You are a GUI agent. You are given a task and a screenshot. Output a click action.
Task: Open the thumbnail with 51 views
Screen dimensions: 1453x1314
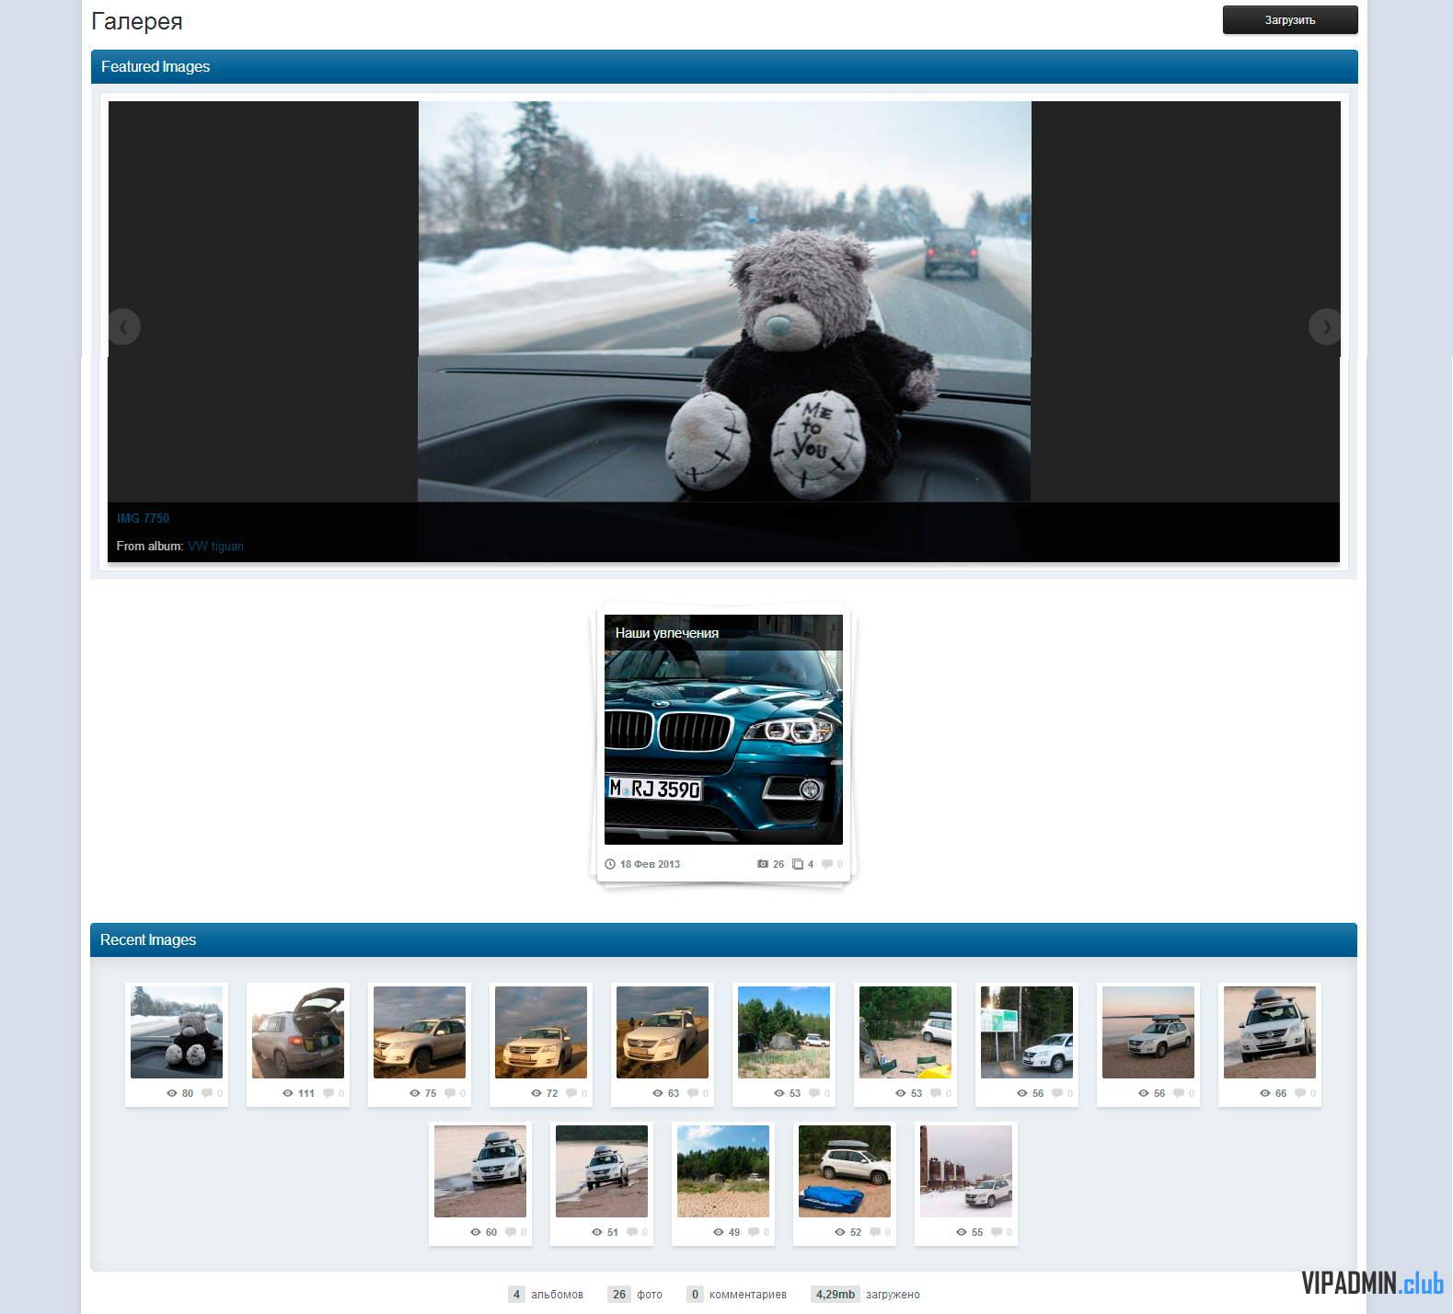(x=602, y=1171)
